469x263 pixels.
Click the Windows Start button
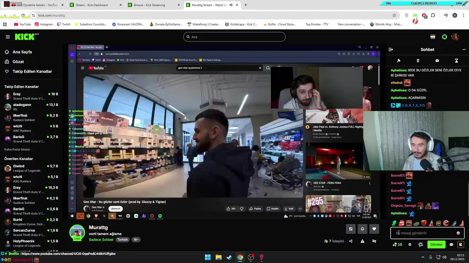[208, 257]
